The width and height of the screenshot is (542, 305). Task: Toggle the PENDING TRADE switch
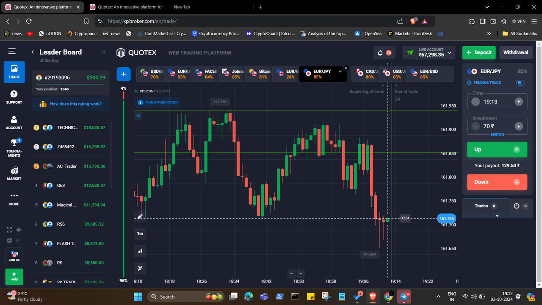pyautogui.click(x=520, y=83)
